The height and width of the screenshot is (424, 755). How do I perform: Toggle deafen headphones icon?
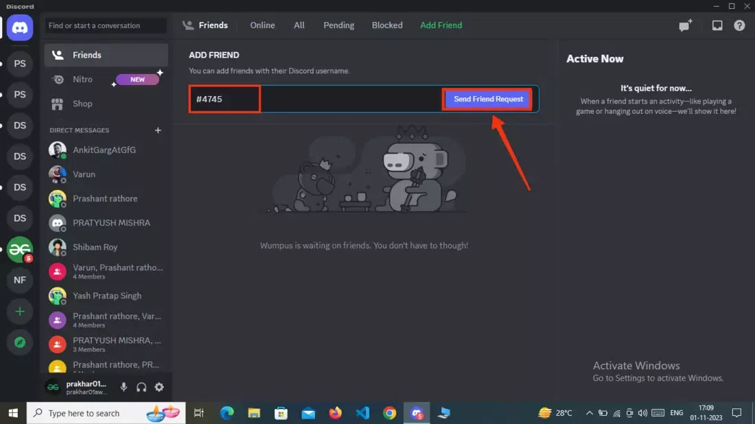pos(141,387)
